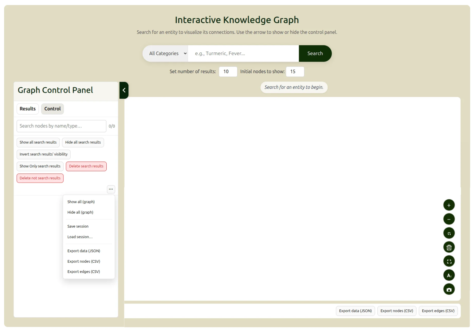Zoom out with the minus icon
The height and width of the screenshot is (332, 474).
pyautogui.click(x=449, y=219)
